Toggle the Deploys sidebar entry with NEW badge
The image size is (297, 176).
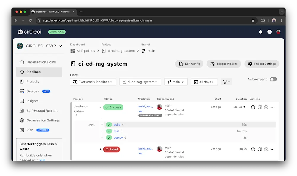pos(33,91)
